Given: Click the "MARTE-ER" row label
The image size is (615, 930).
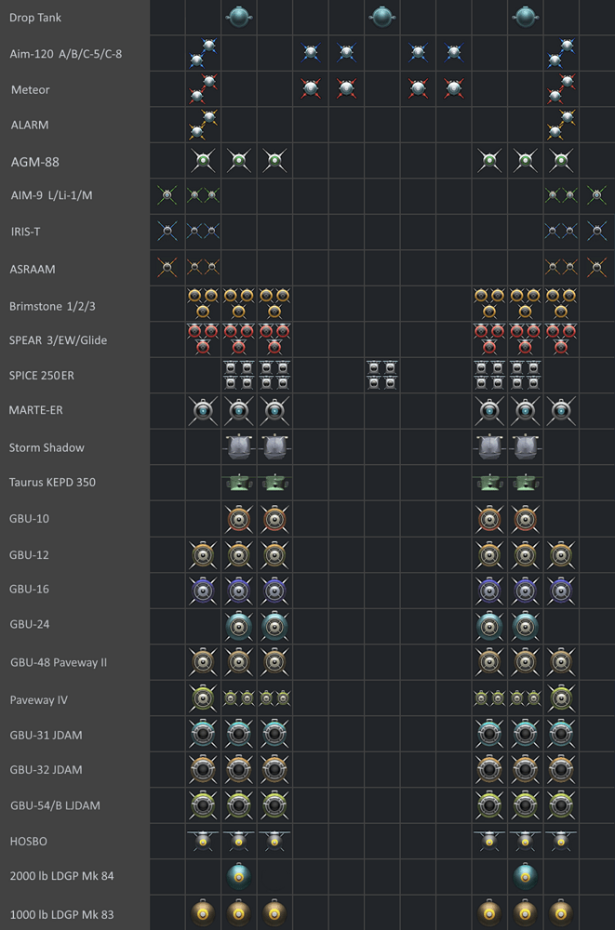Looking at the screenshot, I should click(x=35, y=410).
